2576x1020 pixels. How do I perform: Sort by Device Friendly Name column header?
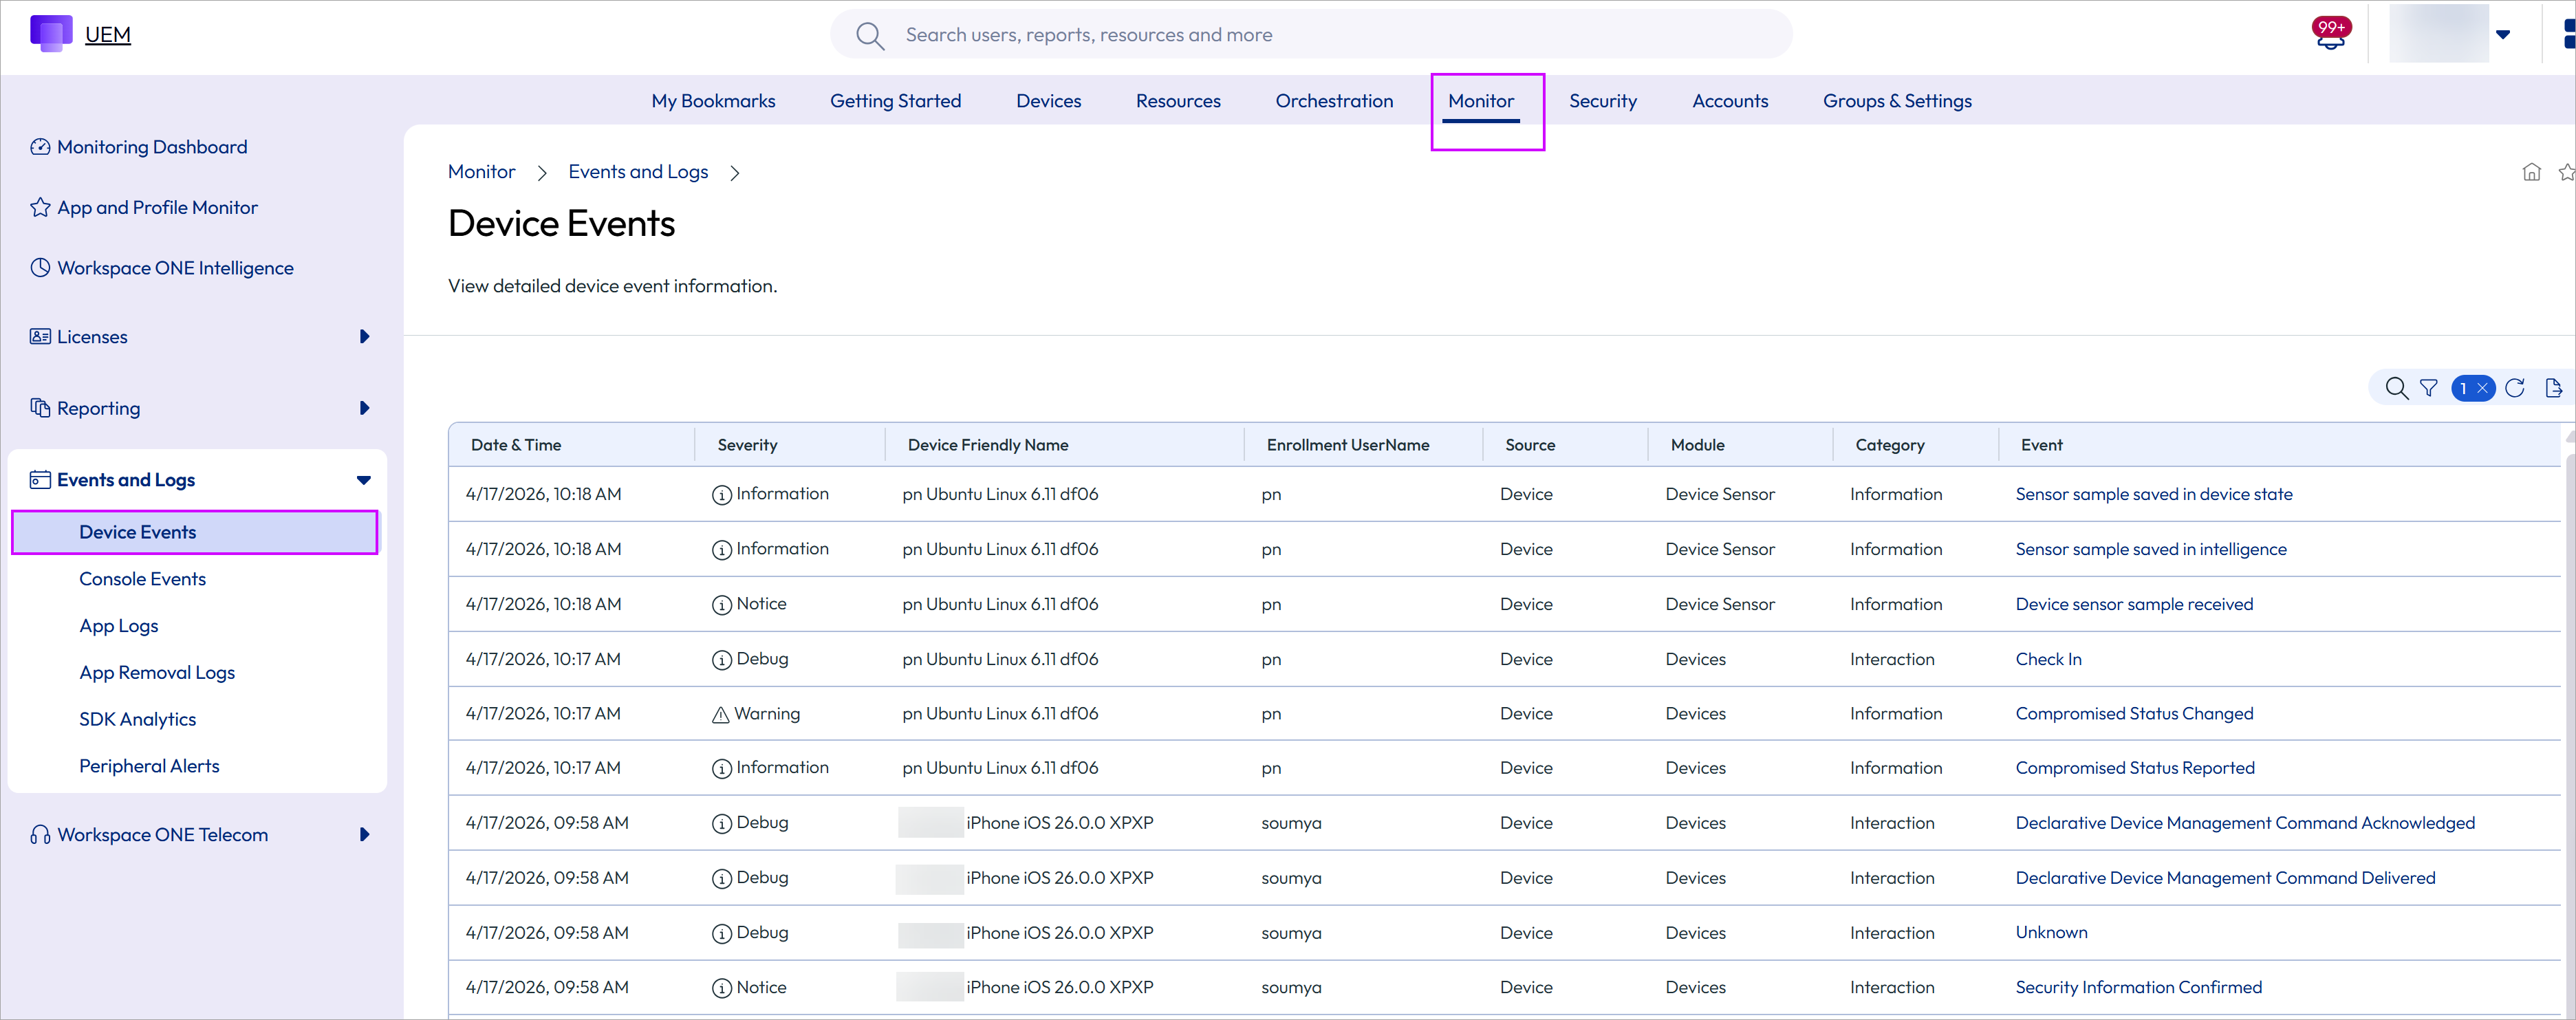point(988,445)
